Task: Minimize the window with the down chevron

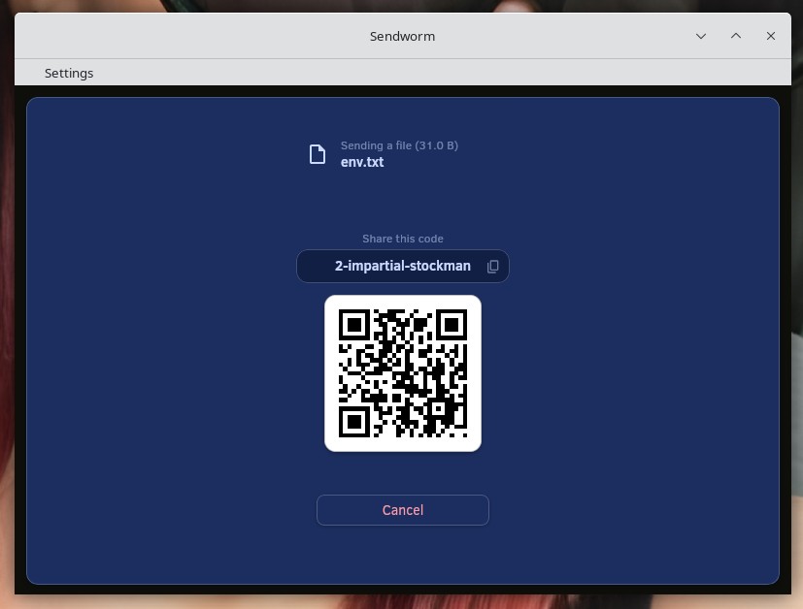Action: tap(701, 36)
